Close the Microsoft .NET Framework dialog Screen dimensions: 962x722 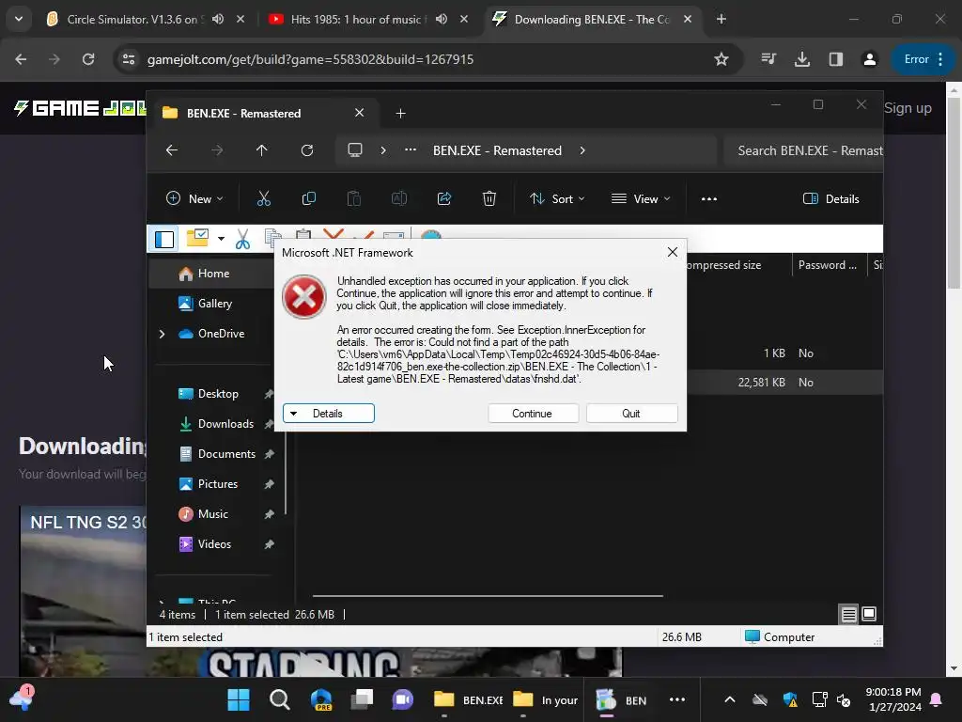(673, 252)
